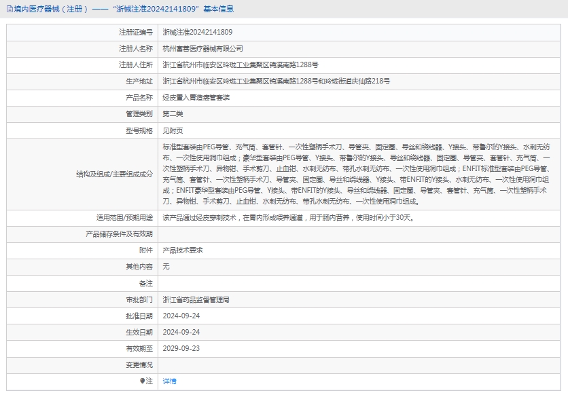This screenshot has height=393, width=568.
Task: Select the registration number 浙械注准20242141809 in the table
Action: 198,32
